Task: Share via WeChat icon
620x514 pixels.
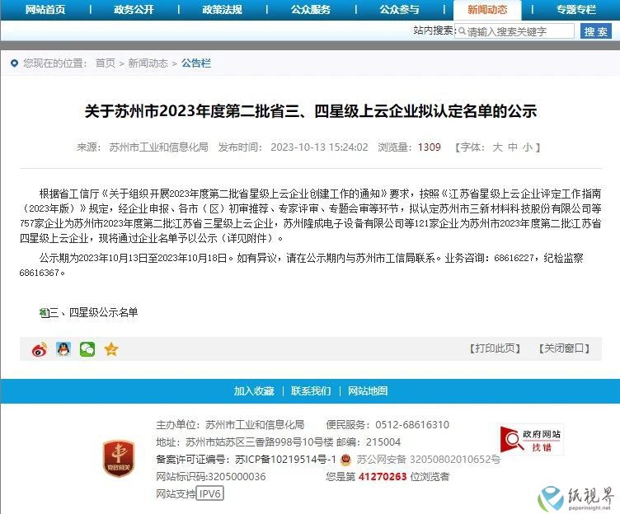Action: pyautogui.click(x=87, y=349)
